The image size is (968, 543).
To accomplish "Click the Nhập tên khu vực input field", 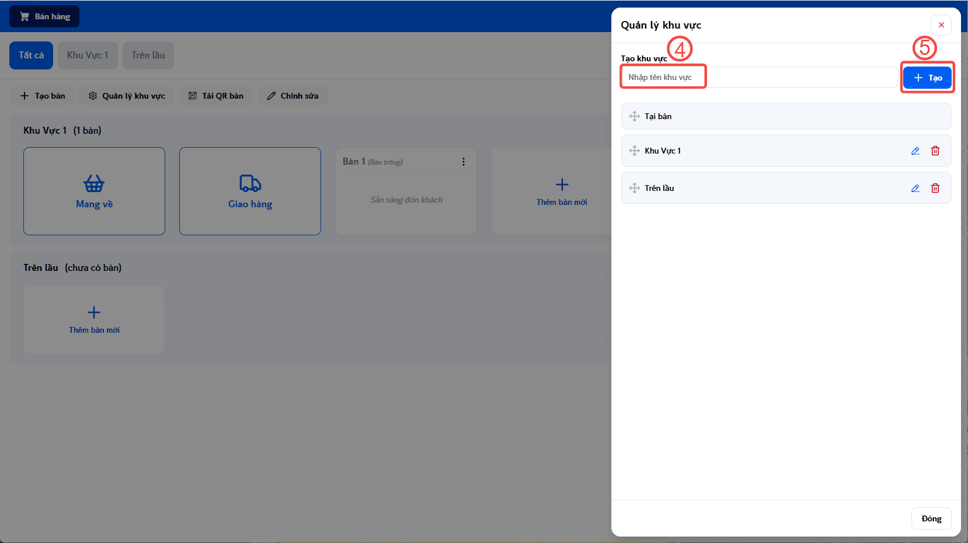I will click(x=759, y=77).
